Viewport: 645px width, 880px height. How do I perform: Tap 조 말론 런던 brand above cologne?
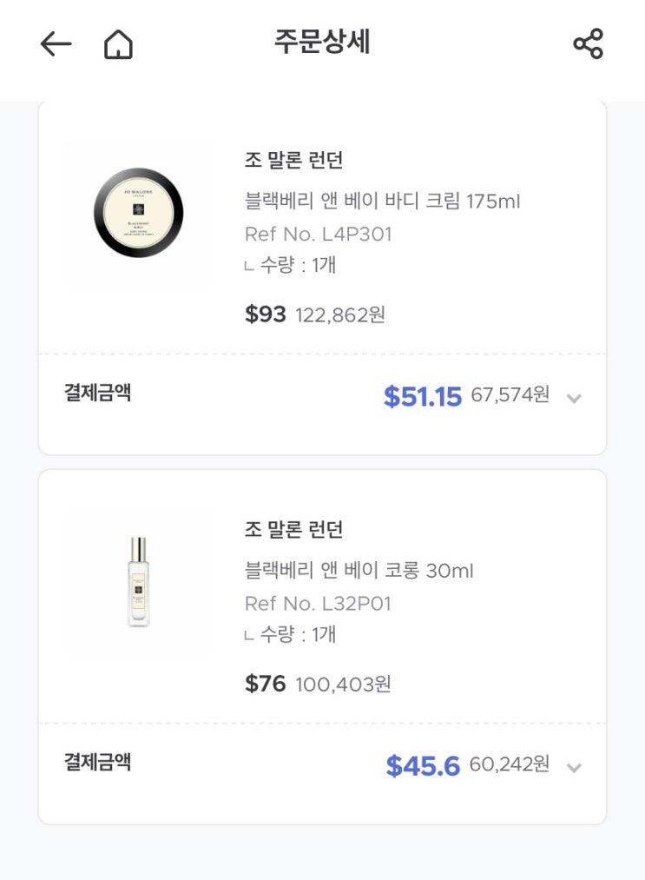click(x=293, y=529)
